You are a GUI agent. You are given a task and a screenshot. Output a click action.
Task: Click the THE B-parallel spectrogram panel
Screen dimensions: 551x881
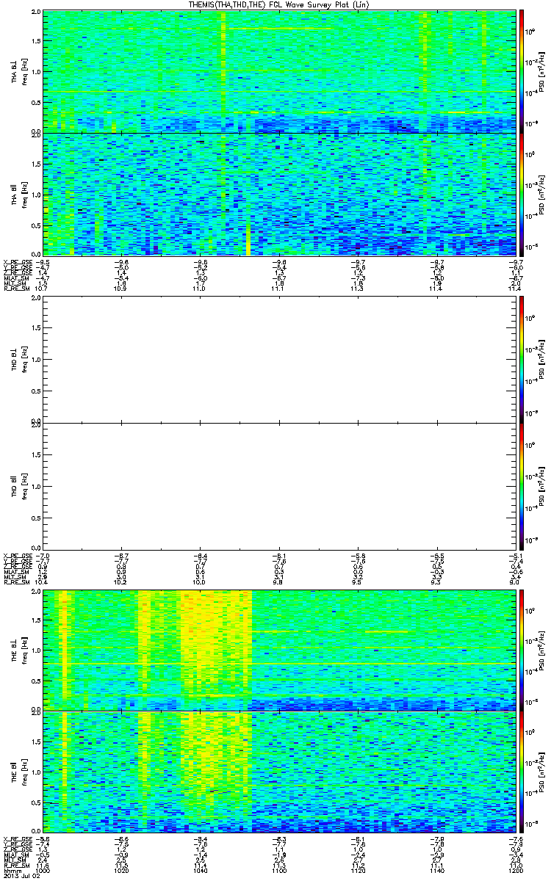click(x=278, y=771)
